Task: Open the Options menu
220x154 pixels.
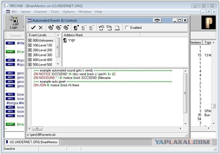Action: click(69, 12)
